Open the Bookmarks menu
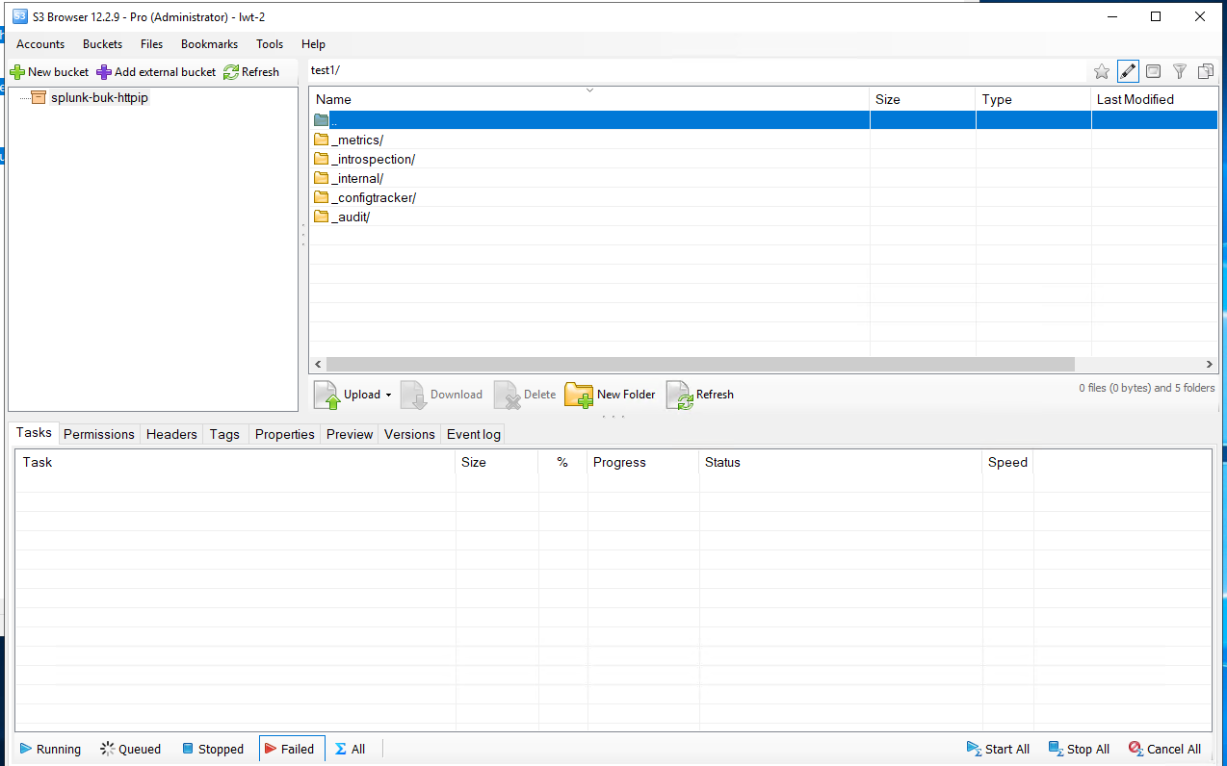Viewport: 1227px width, 766px height. click(209, 44)
